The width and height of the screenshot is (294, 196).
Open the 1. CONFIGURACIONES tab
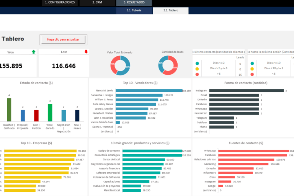[x=60, y=3]
